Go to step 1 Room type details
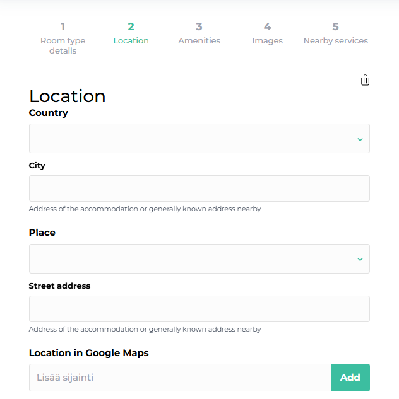The height and width of the screenshot is (399, 399). coord(63,38)
